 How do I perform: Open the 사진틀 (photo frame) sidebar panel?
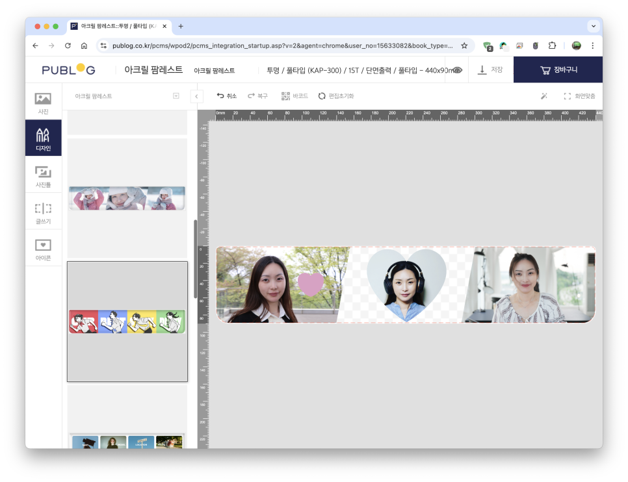pos(44,176)
